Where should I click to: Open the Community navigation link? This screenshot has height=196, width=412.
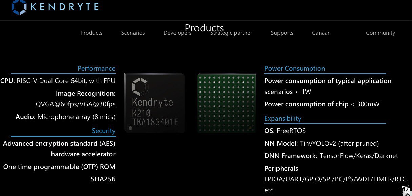tap(380, 33)
